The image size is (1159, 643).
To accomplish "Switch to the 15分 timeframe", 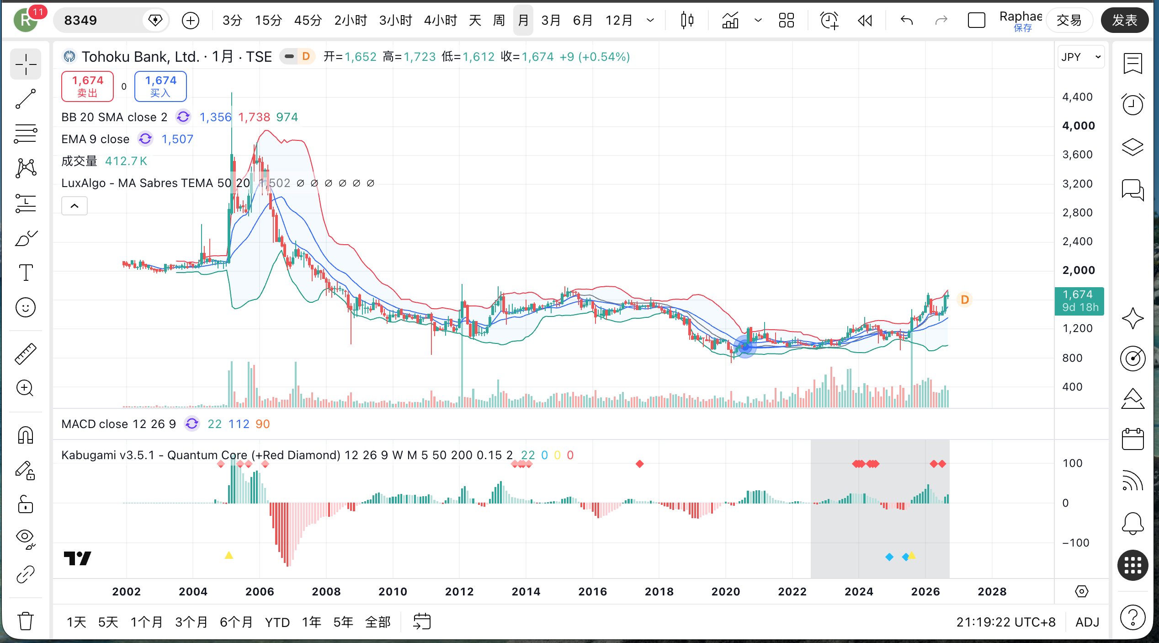I will 268,20.
